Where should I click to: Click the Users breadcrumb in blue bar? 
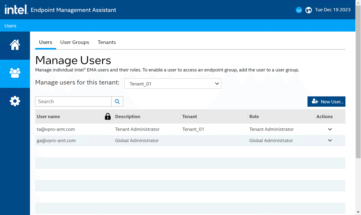(11, 26)
